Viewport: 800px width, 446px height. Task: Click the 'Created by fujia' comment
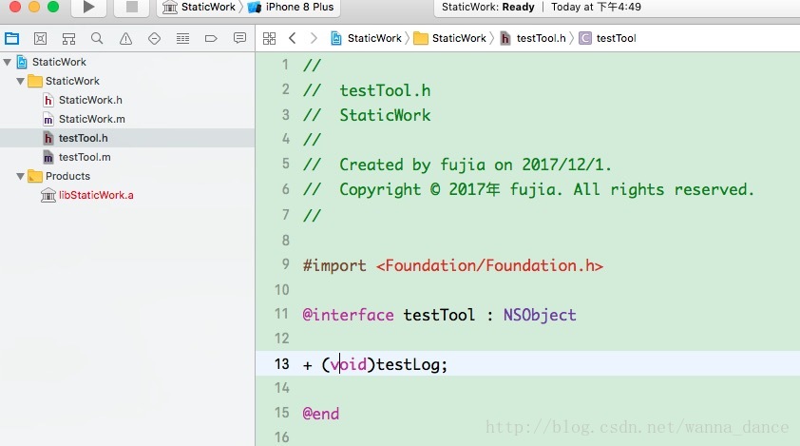coord(457,165)
